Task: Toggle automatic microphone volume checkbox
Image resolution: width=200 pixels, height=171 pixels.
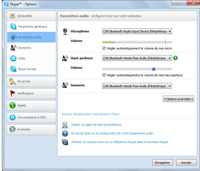Action: tap(104, 48)
